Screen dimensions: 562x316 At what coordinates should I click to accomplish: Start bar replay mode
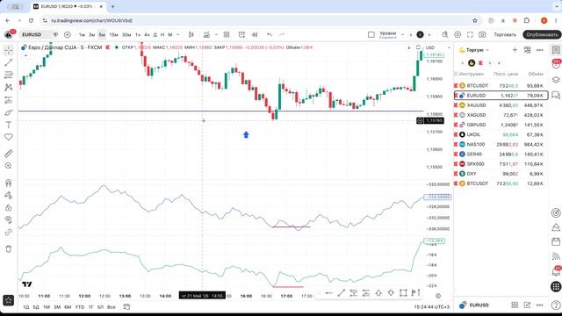tap(255, 35)
